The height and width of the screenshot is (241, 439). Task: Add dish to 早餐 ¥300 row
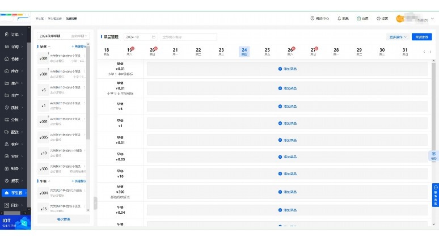(287, 192)
